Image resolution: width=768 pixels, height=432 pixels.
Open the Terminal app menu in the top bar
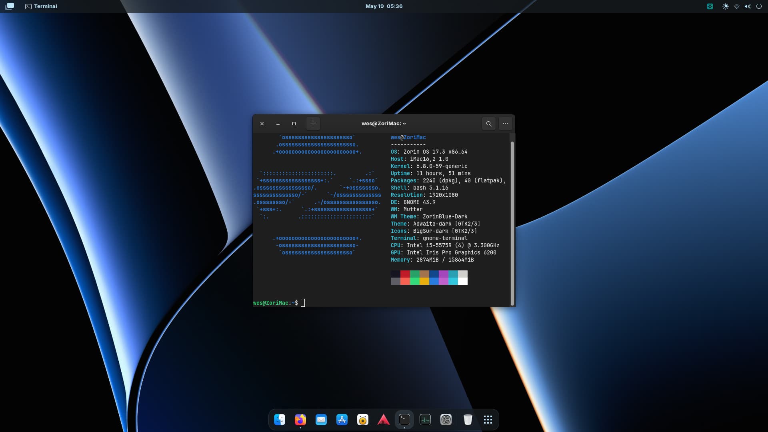(x=41, y=6)
